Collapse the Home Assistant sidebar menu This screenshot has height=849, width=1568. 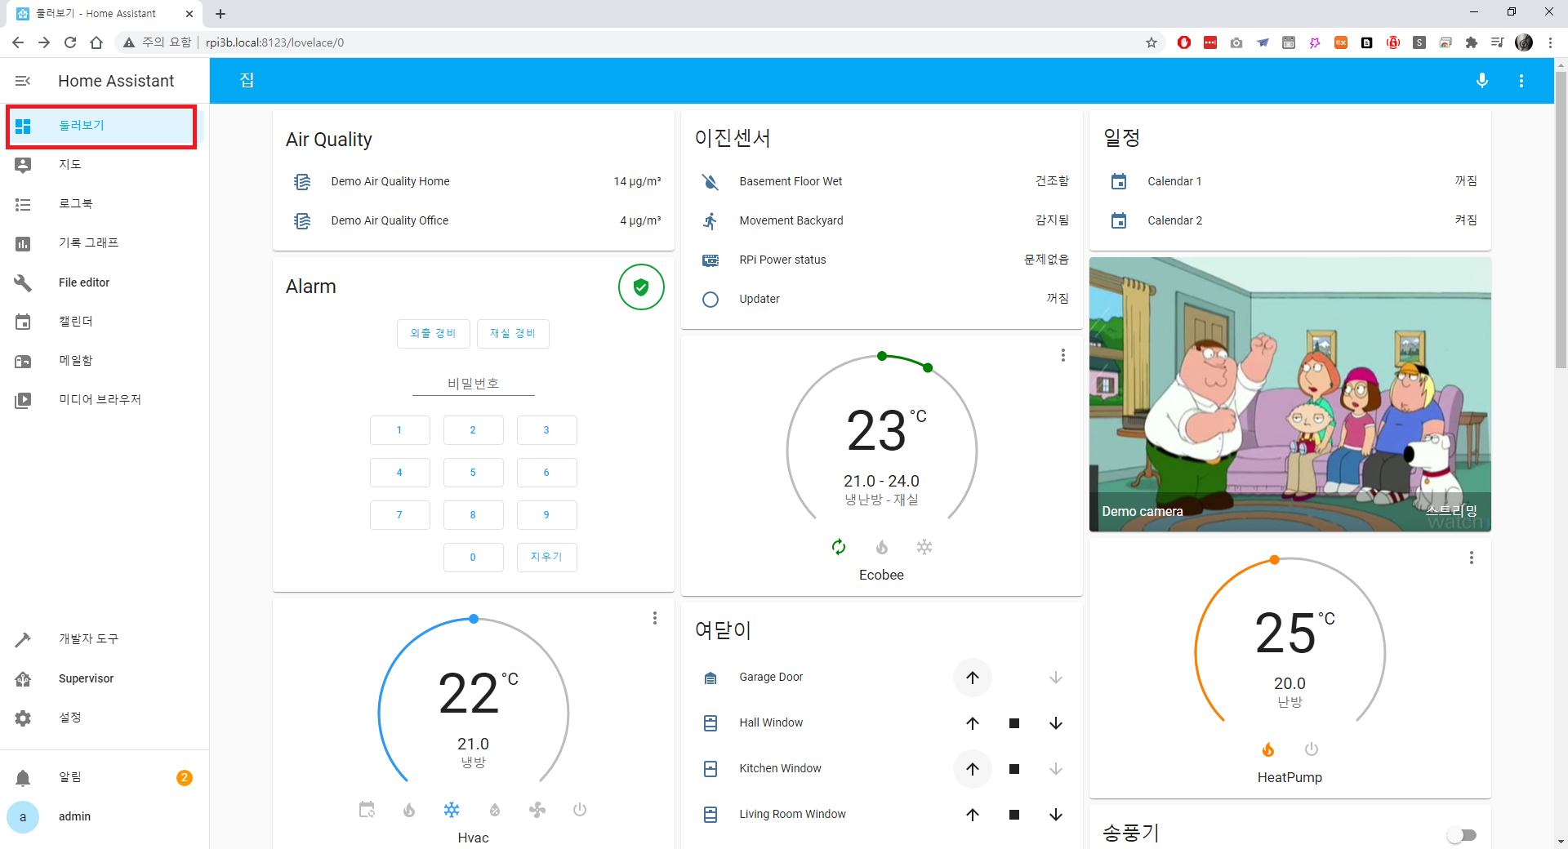23,81
